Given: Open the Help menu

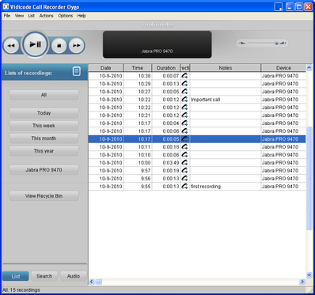Looking at the screenshot, I should 82,16.
